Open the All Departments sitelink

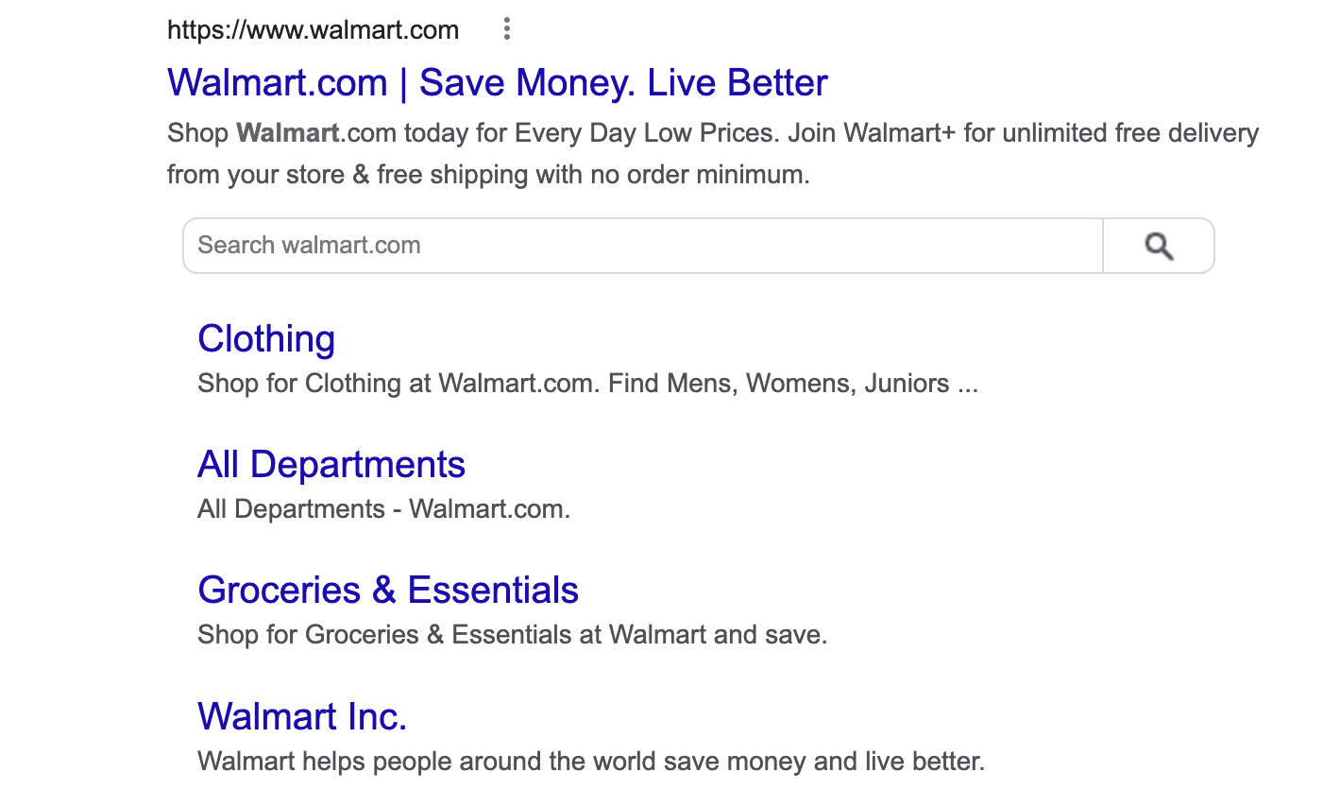331,465
